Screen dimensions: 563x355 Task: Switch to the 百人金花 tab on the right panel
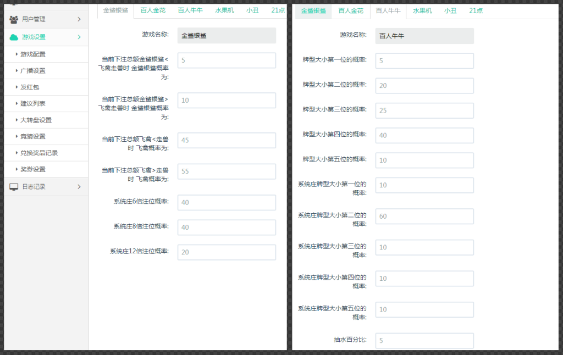[x=351, y=9]
